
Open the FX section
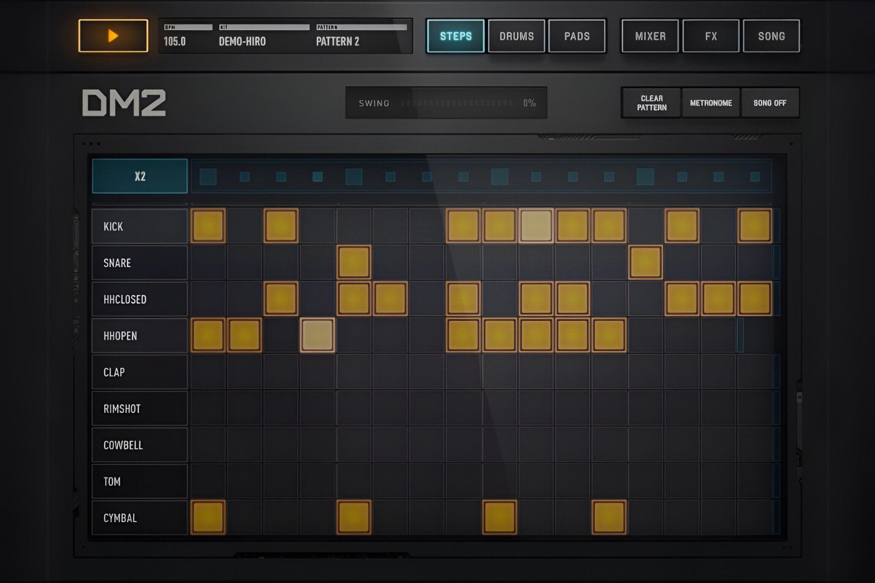[x=710, y=36]
